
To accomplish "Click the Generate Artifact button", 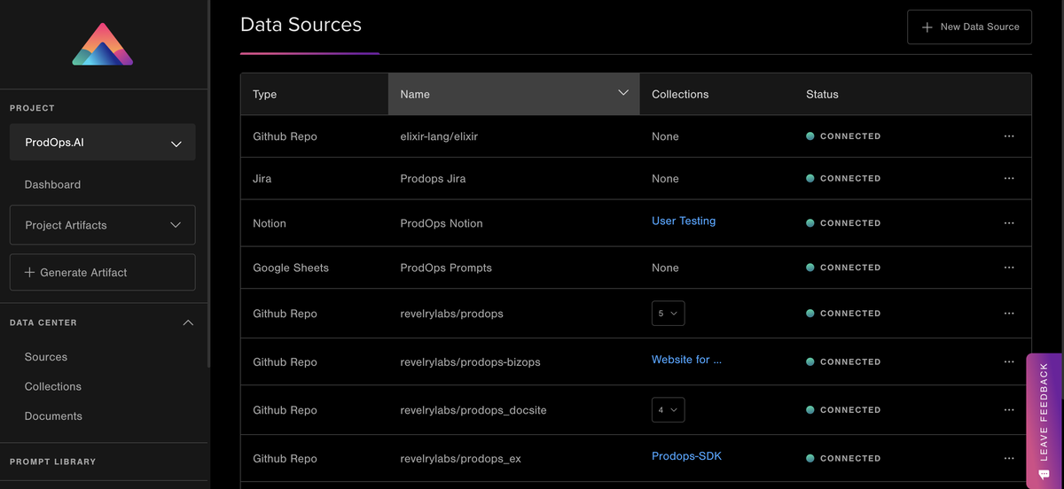I will tap(103, 272).
